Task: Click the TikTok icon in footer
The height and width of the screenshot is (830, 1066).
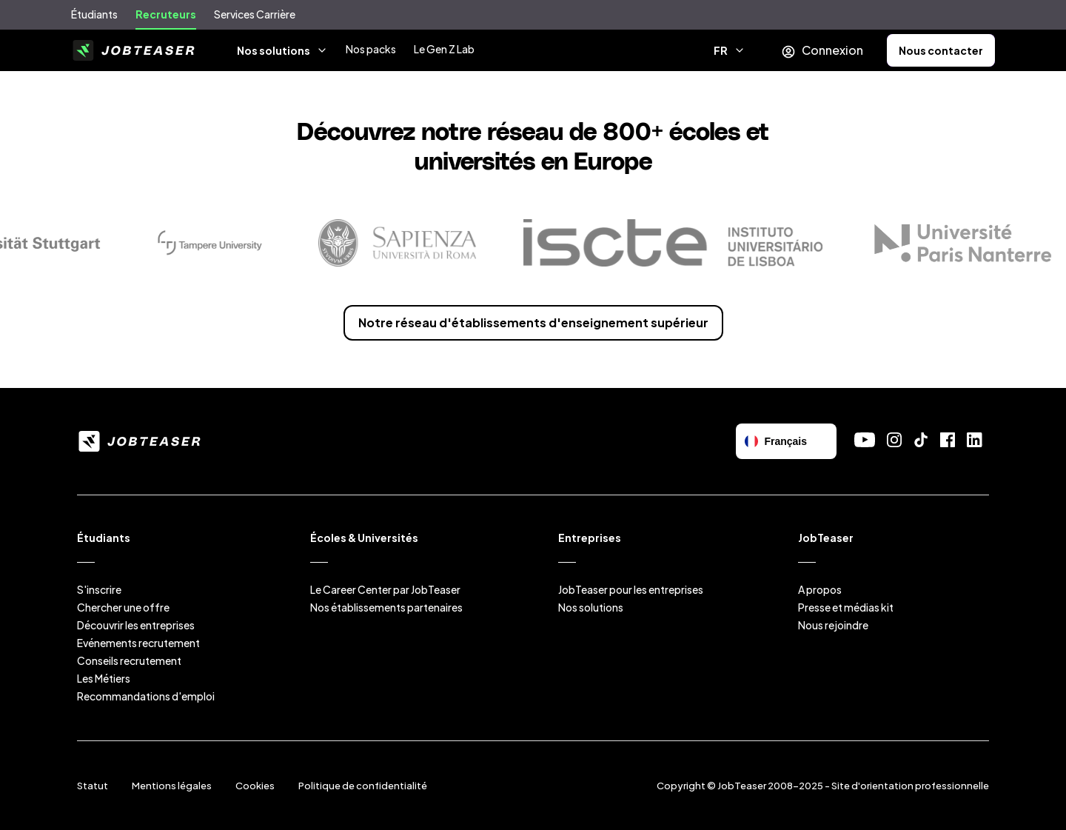Action: (x=921, y=440)
